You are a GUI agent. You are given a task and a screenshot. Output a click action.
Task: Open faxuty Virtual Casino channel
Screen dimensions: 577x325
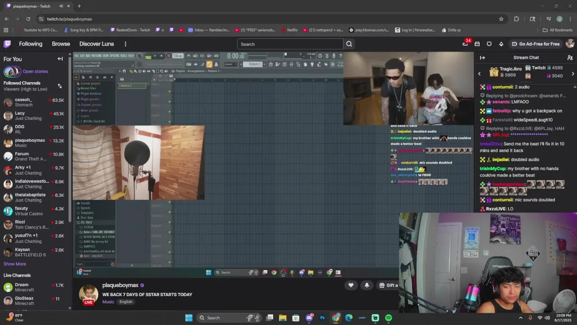click(34, 211)
